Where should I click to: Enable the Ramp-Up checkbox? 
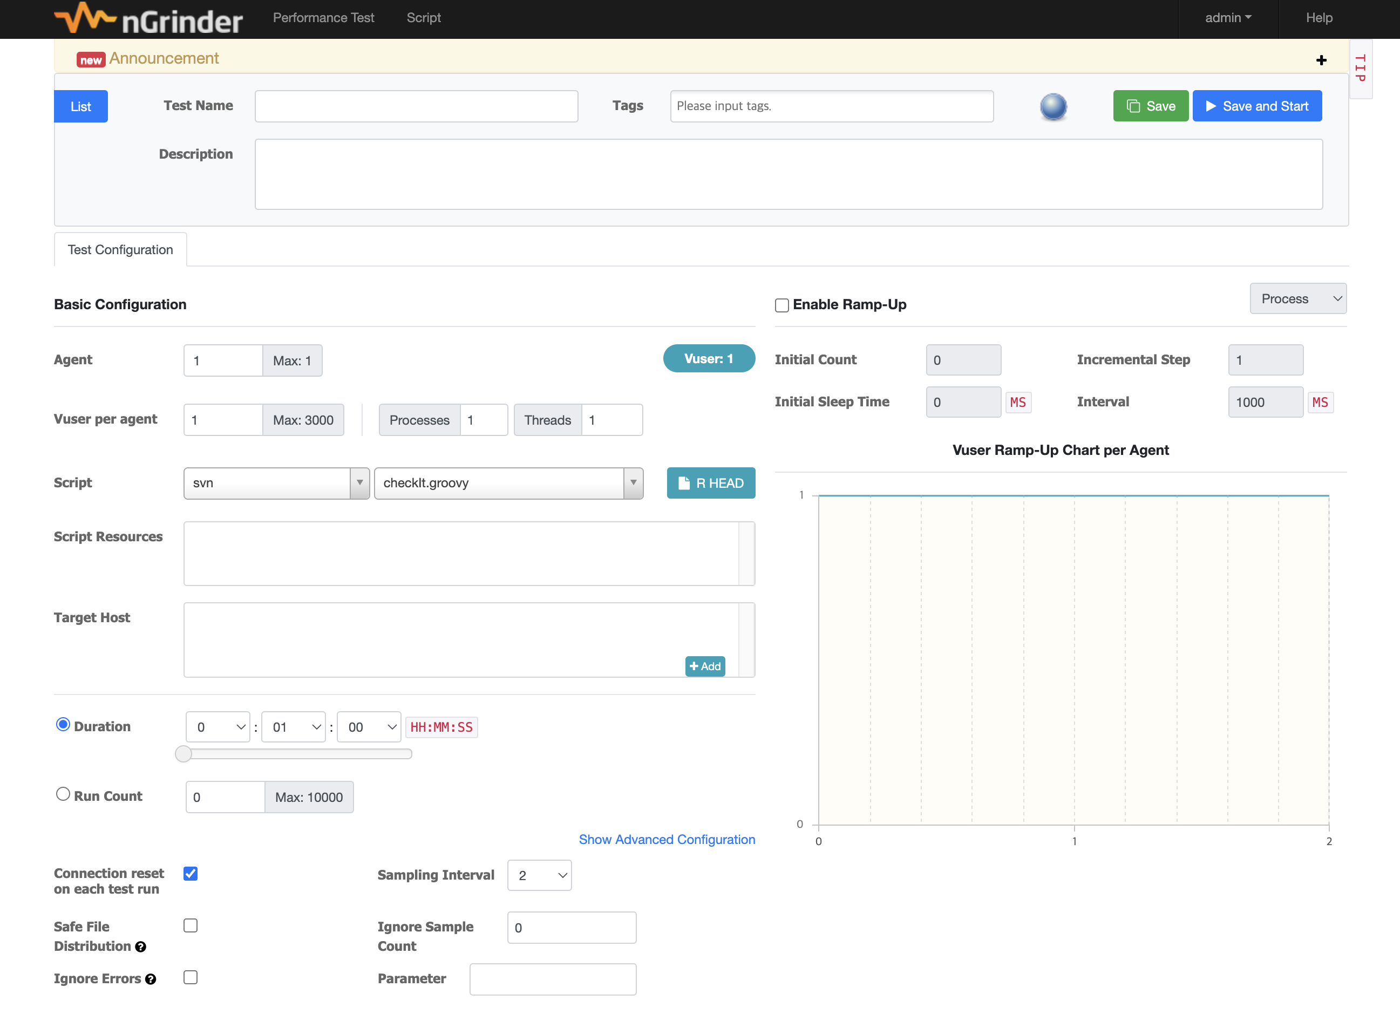point(781,305)
